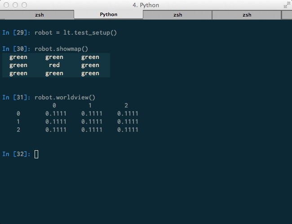
Task: Click row label '2' of worldview table
Action: click(18, 130)
